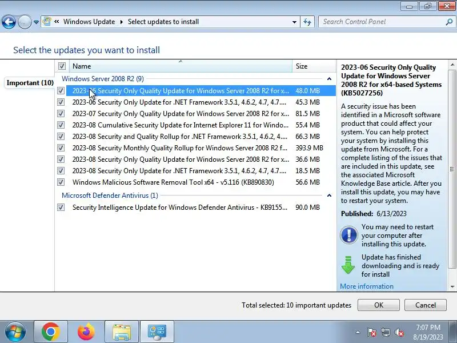Click the restart warning exclamation icon
Screen dimensions: 457x343
(x=348, y=235)
